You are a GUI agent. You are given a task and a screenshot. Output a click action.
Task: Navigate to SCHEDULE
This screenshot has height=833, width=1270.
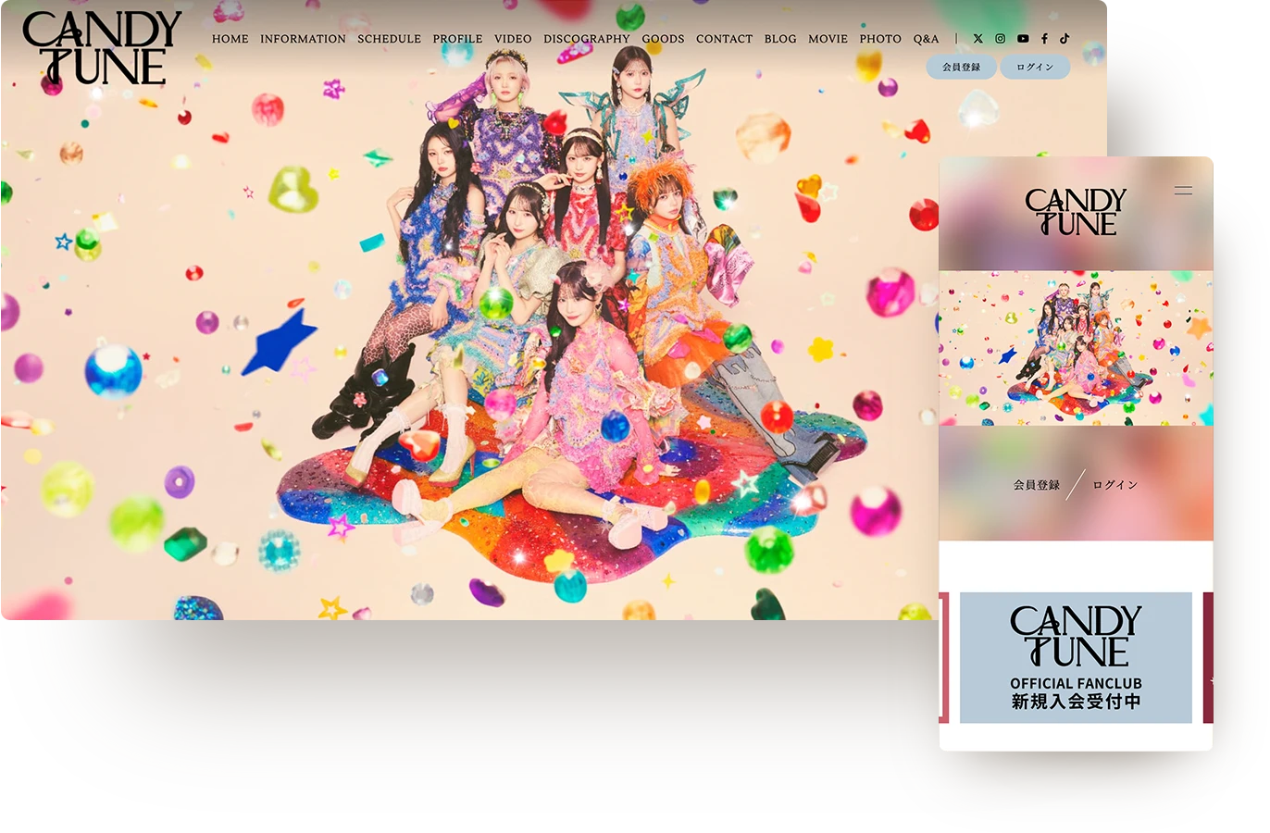click(389, 39)
